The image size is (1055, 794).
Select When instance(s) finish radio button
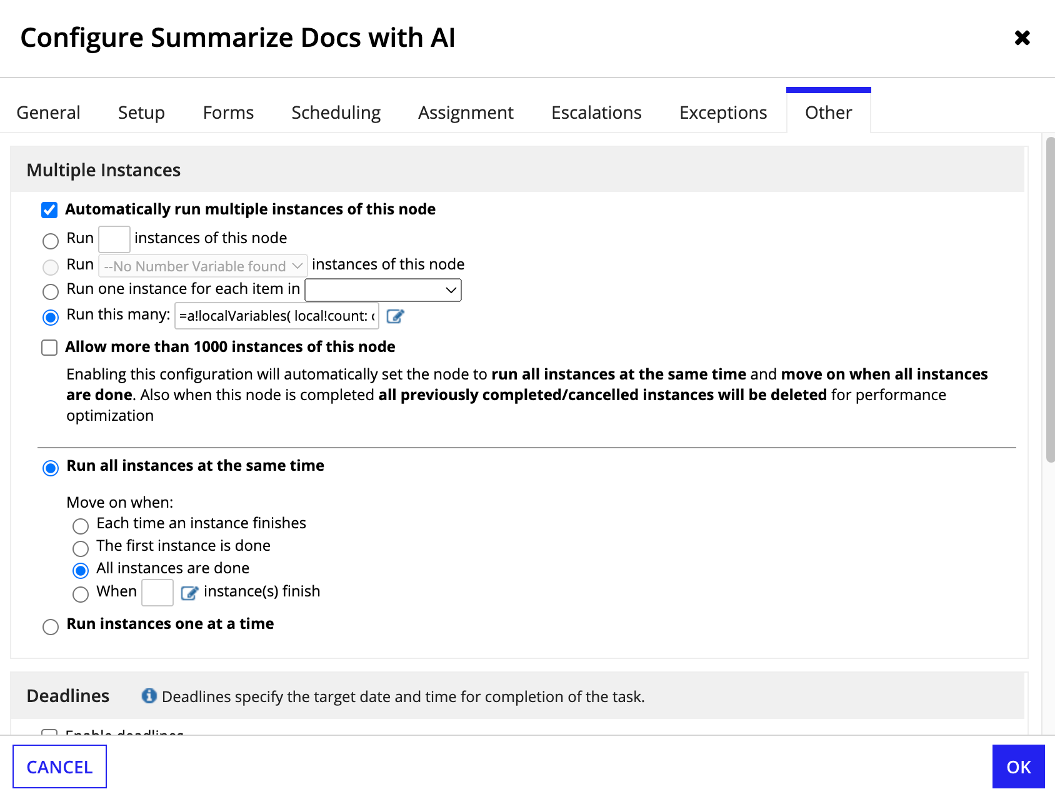81,594
